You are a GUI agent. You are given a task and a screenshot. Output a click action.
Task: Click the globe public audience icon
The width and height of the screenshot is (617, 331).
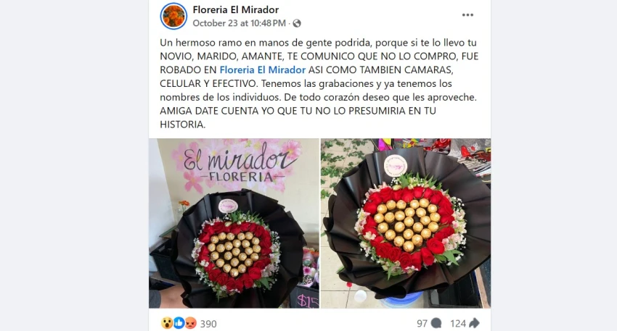[297, 24]
